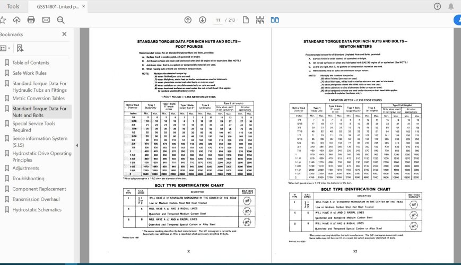Switch to the Tools tab

(x=13, y=6)
